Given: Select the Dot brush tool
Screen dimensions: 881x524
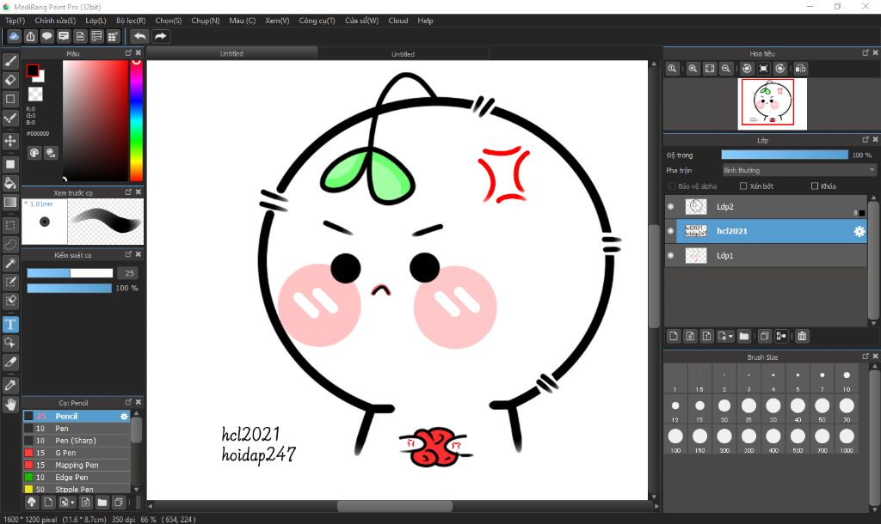Looking at the screenshot, I should 10,118.
